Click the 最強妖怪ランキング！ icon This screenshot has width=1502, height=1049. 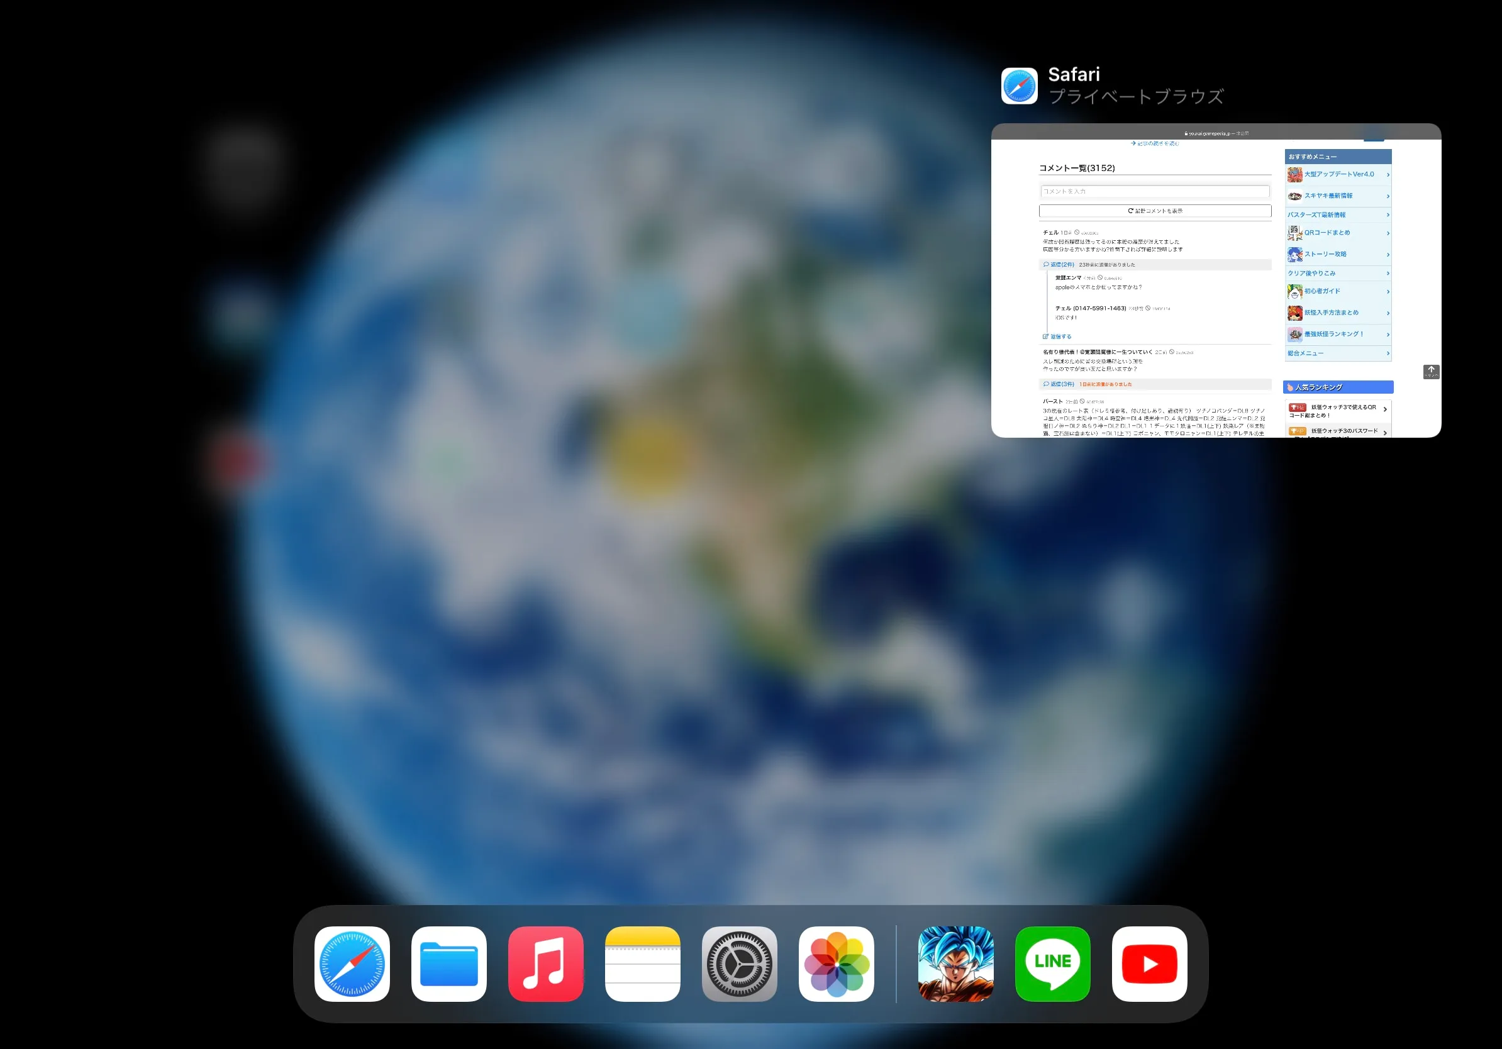click(1294, 334)
